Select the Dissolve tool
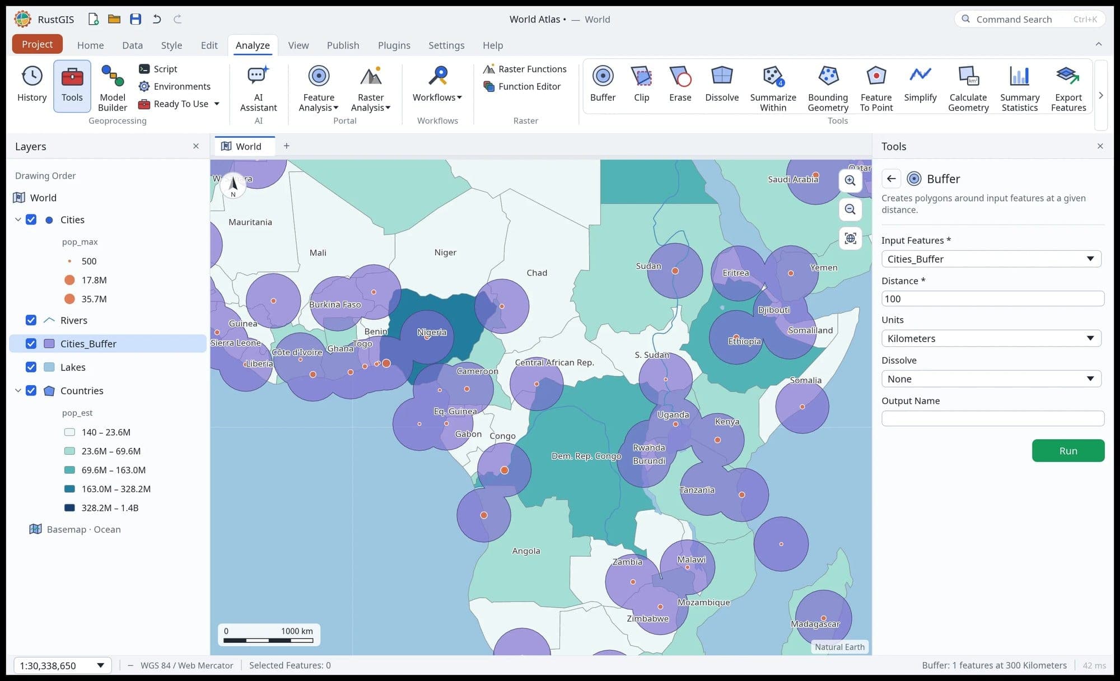Screen dimensions: 1120x681 pos(722,85)
